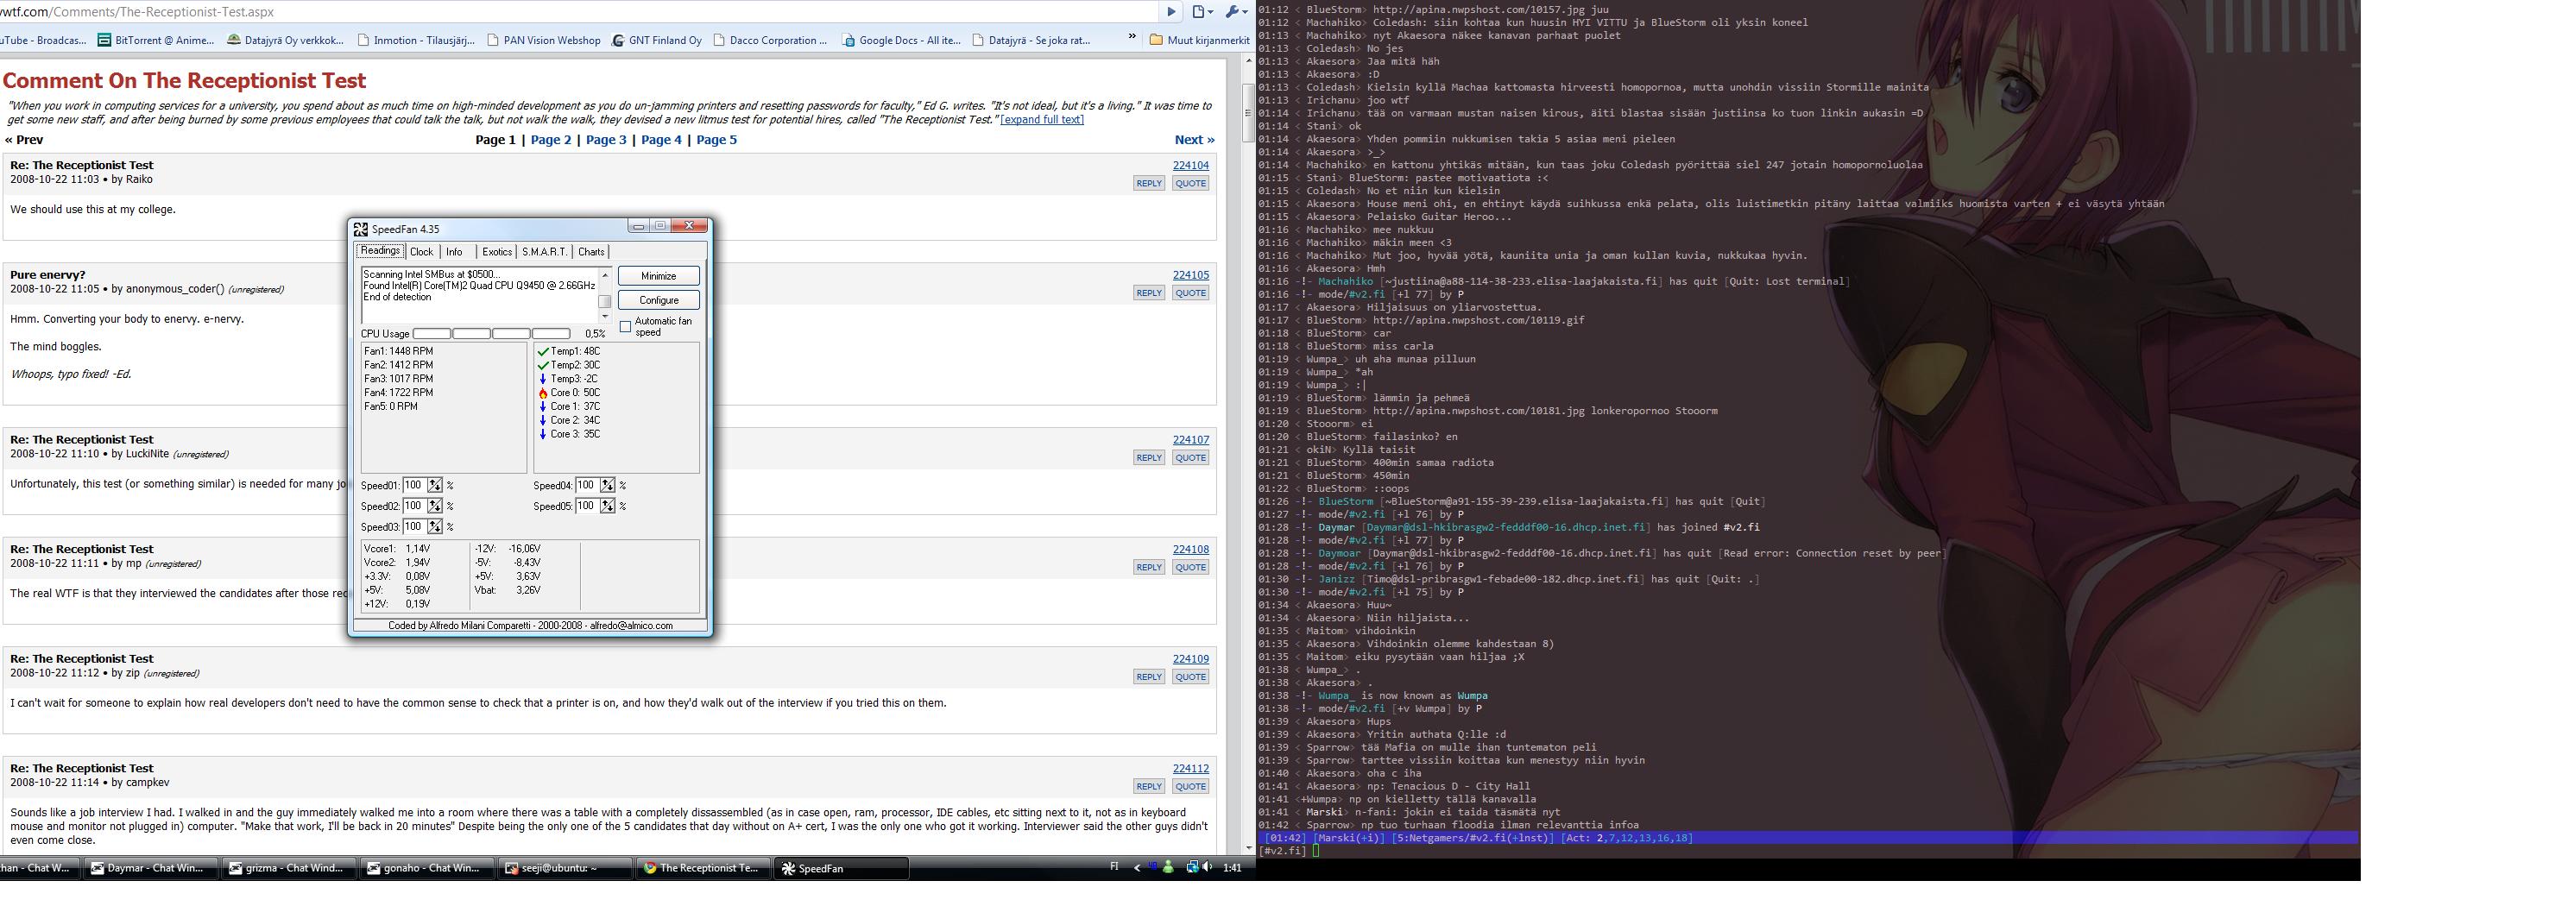Click the Speed02 value input field
The height and width of the screenshot is (906, 2555).
tap(413, 506)
